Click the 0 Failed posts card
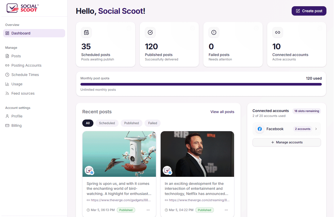 (233, 45)
